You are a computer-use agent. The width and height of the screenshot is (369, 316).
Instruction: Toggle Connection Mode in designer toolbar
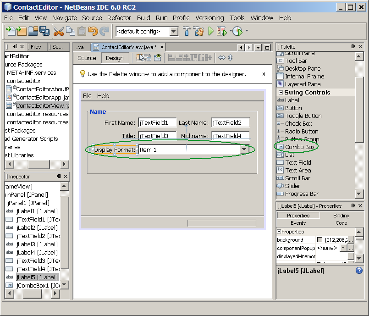tap(148, 58)
